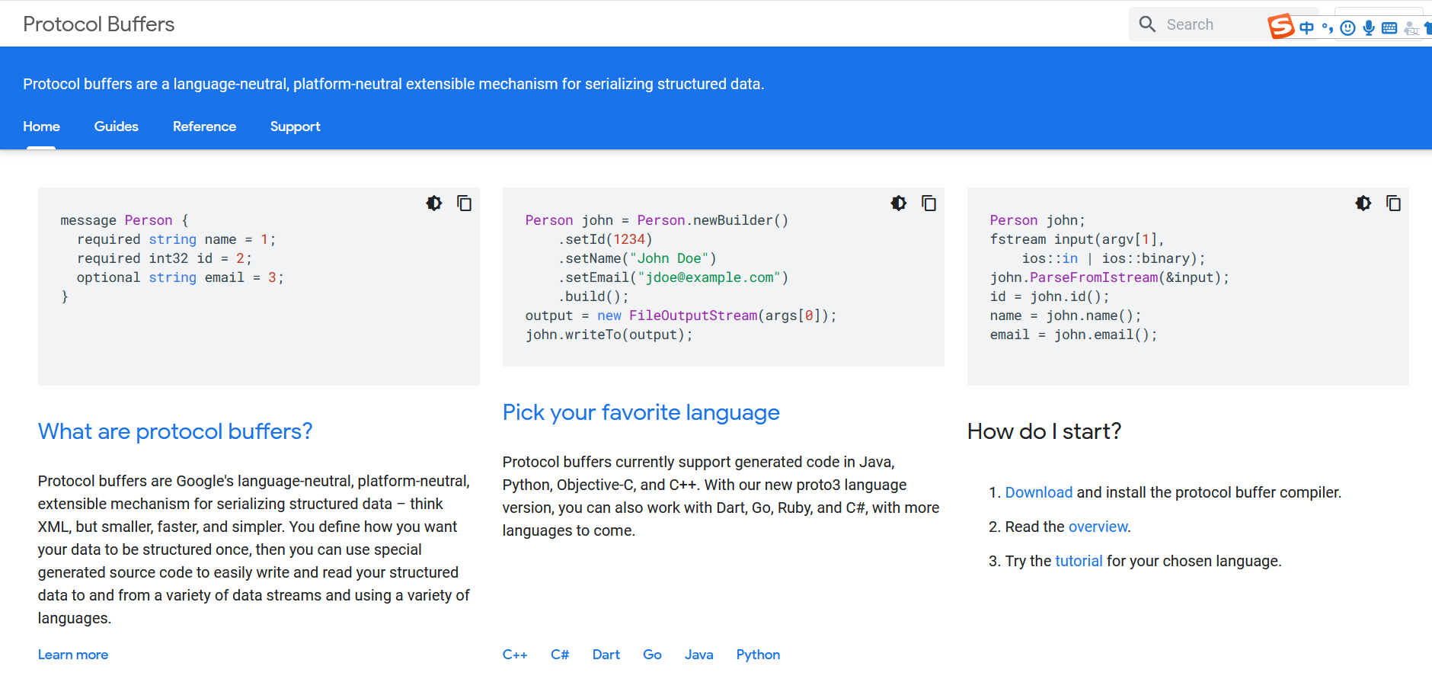Image resolution: width=1432 pixels, height=679 pixels.
Task: Open Pick your favorite language heading link
Action: [641, 412]
